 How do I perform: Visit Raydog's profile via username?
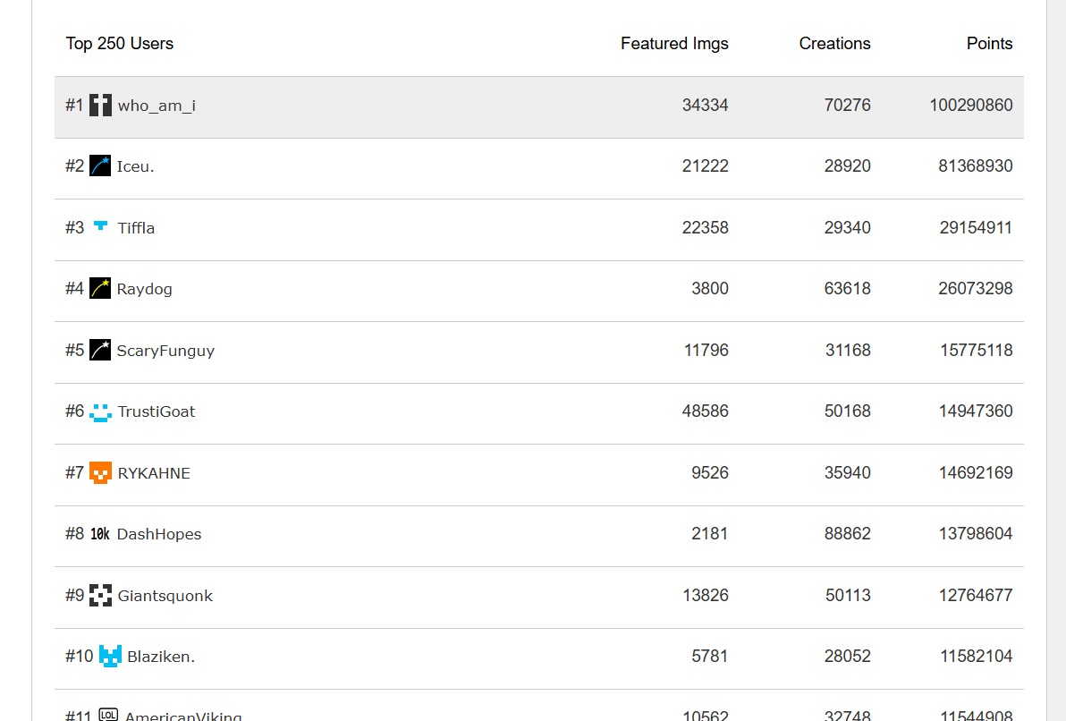144,289
